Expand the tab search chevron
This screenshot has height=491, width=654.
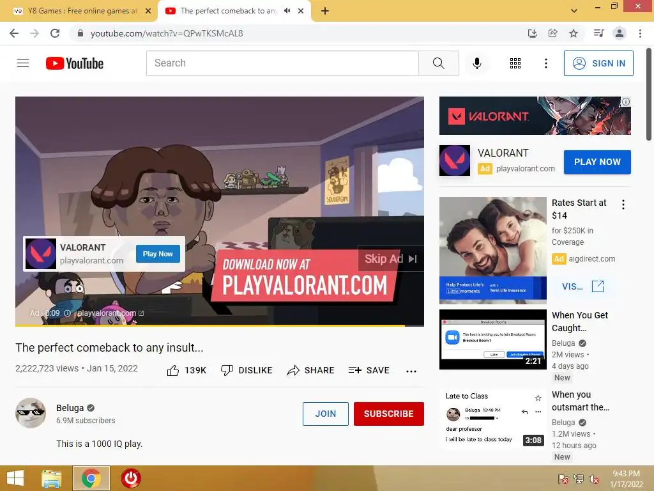coord(574,11)
